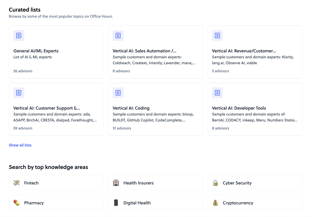Viewport: 312px width, 217px height.
Task: Click the Cryptocurrency money bag icon
Action: click(x=215, y=203)
